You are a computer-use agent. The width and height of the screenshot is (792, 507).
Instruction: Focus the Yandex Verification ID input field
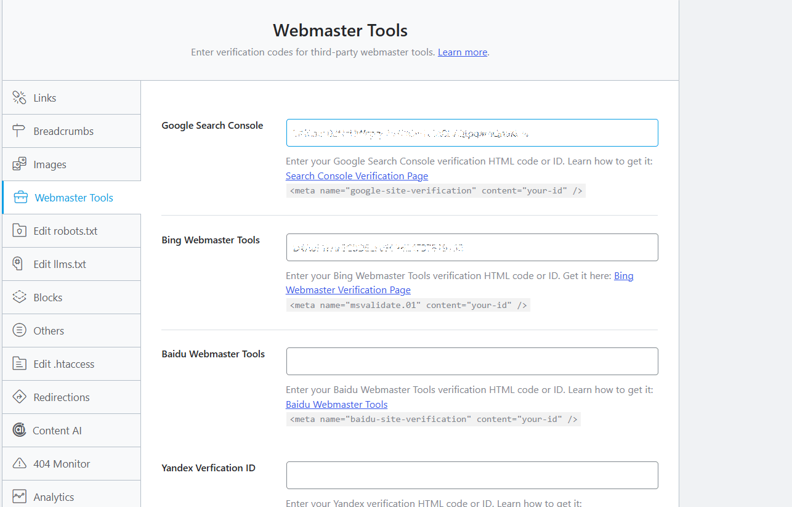coord(472,475)
